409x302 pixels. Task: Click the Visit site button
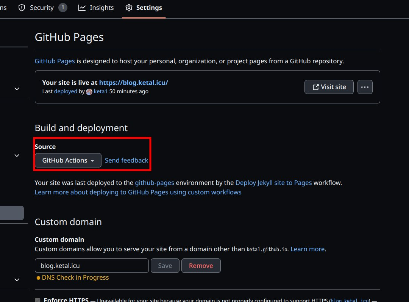[x=329, y=87]
